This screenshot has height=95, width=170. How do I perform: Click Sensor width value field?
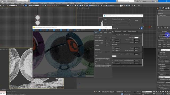[136, 50]
